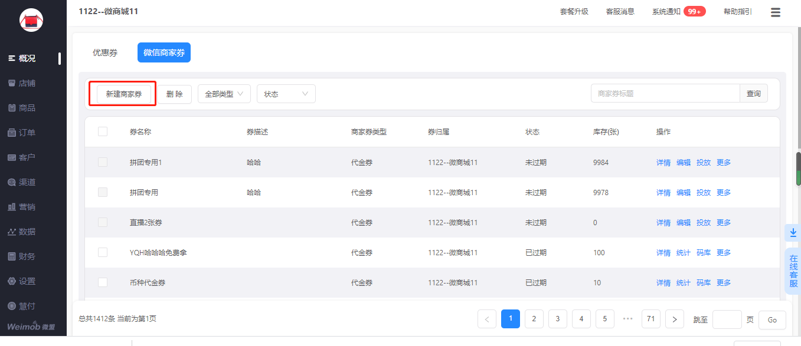
Task: Check the box for 币种代金券 row
Action: pos(103,282)
